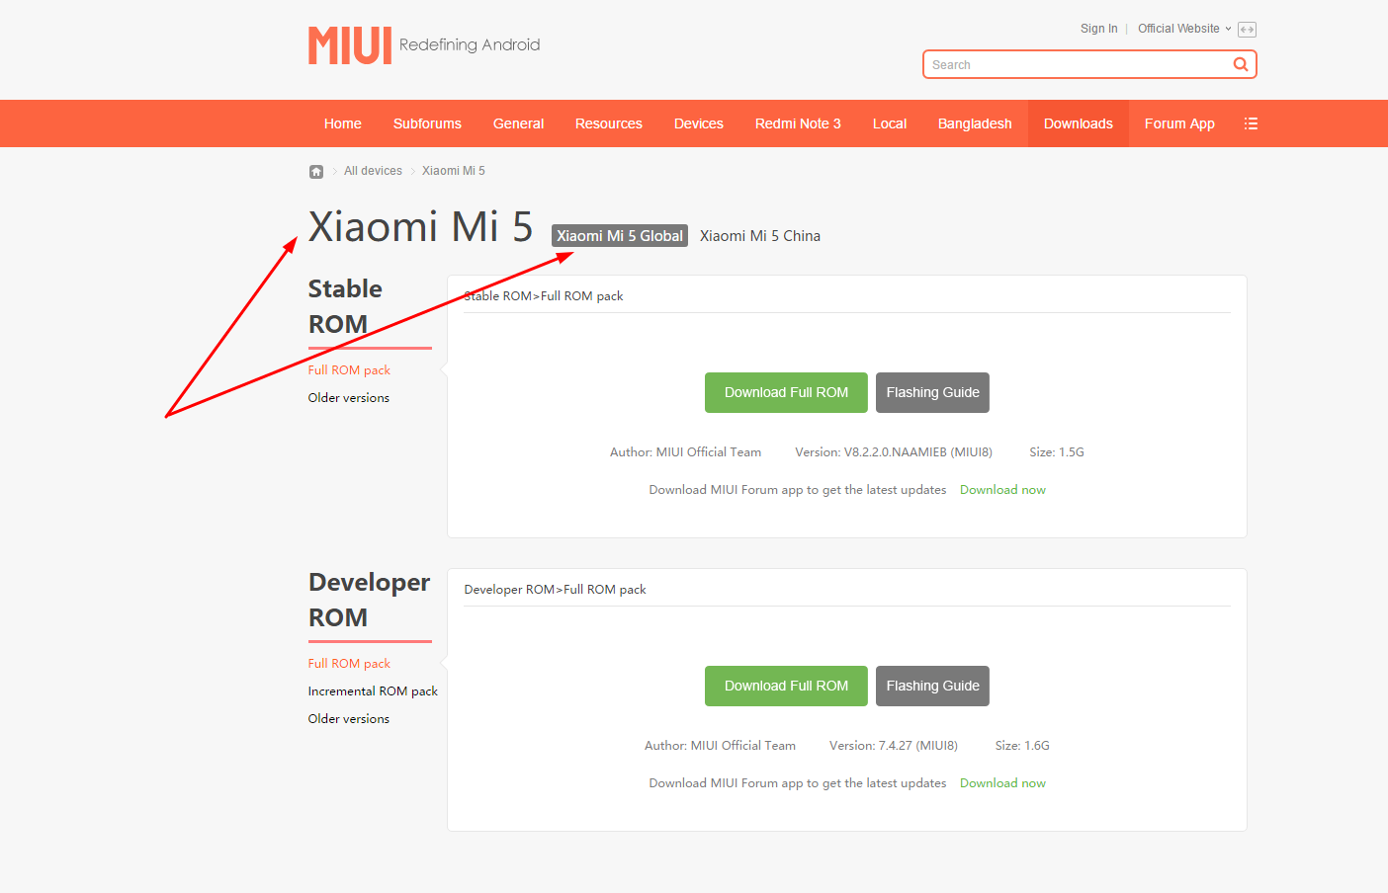Open the Local menu item
1388x893 pixels.
coord(890,123)
